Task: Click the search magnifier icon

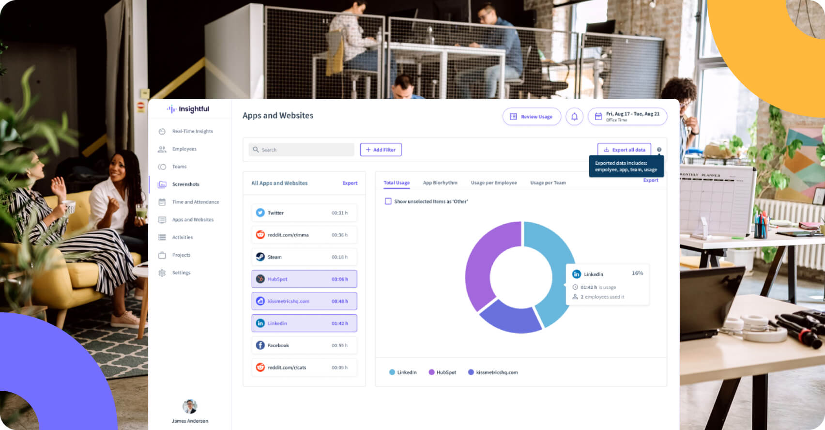Action: coord(256,150)
